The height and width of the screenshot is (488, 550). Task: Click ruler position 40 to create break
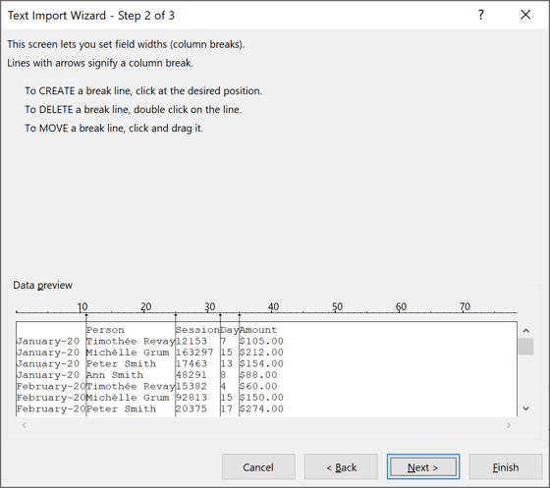tap(273, 307)
